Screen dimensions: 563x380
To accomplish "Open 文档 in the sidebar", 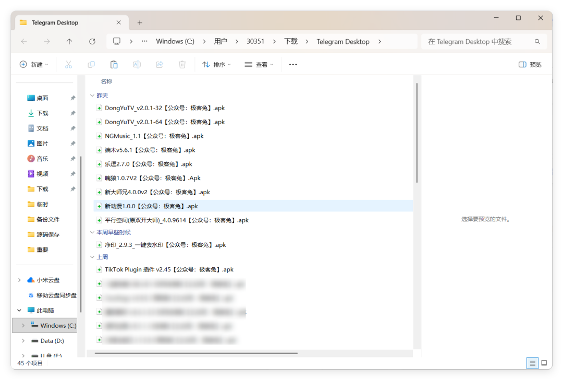I will (42, 128).
